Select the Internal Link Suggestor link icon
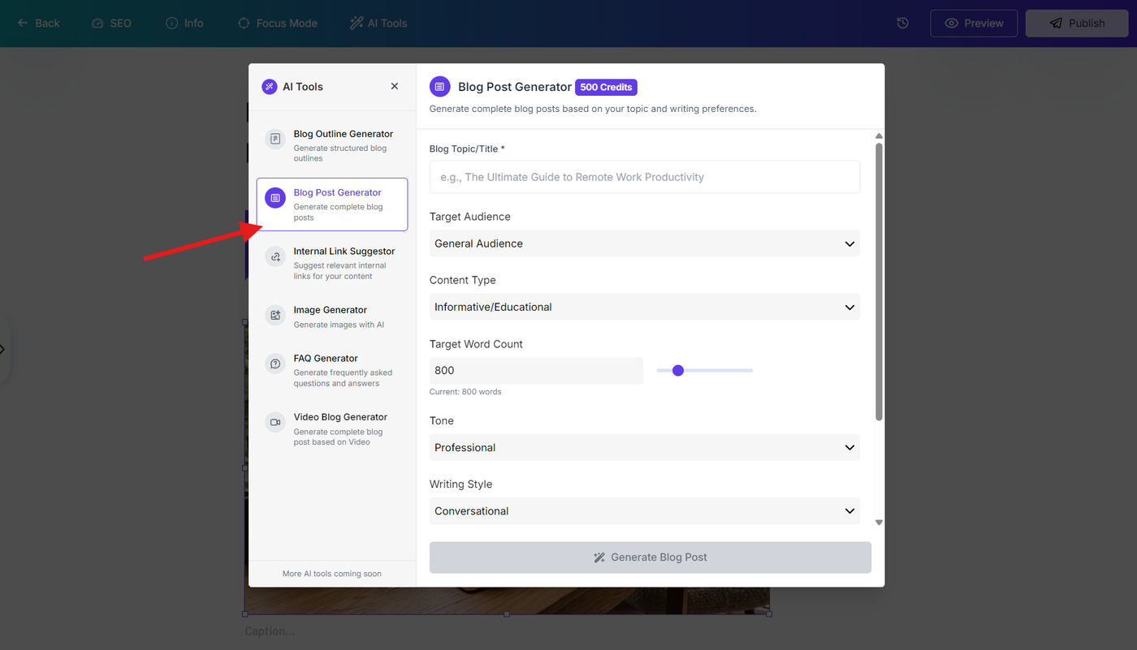The width and height of the screenshot is (1137, 650). coord(275,256)
